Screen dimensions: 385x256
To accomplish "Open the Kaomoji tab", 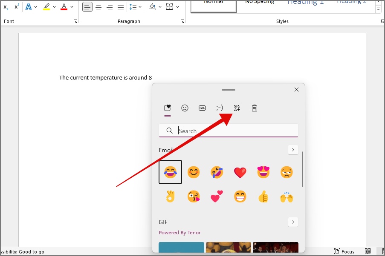I will [220, 108].
